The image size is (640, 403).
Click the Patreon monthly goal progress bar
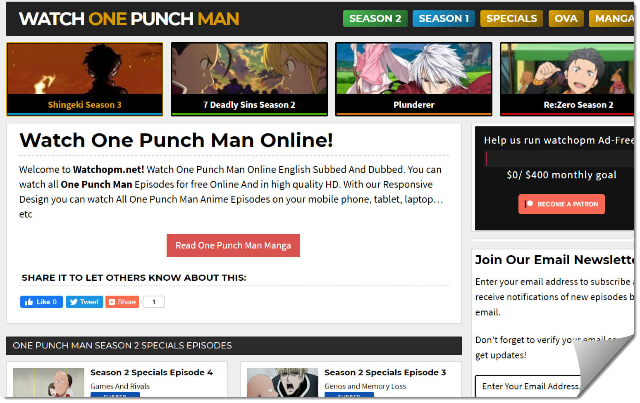click(x=559, y=159)
